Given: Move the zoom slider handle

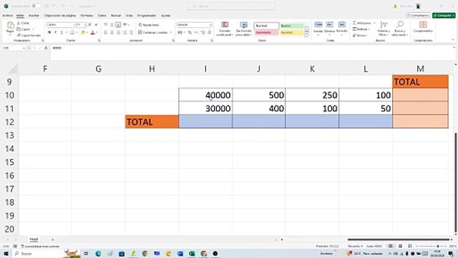Looking at the screenshot, I should (x=437, y=247).
